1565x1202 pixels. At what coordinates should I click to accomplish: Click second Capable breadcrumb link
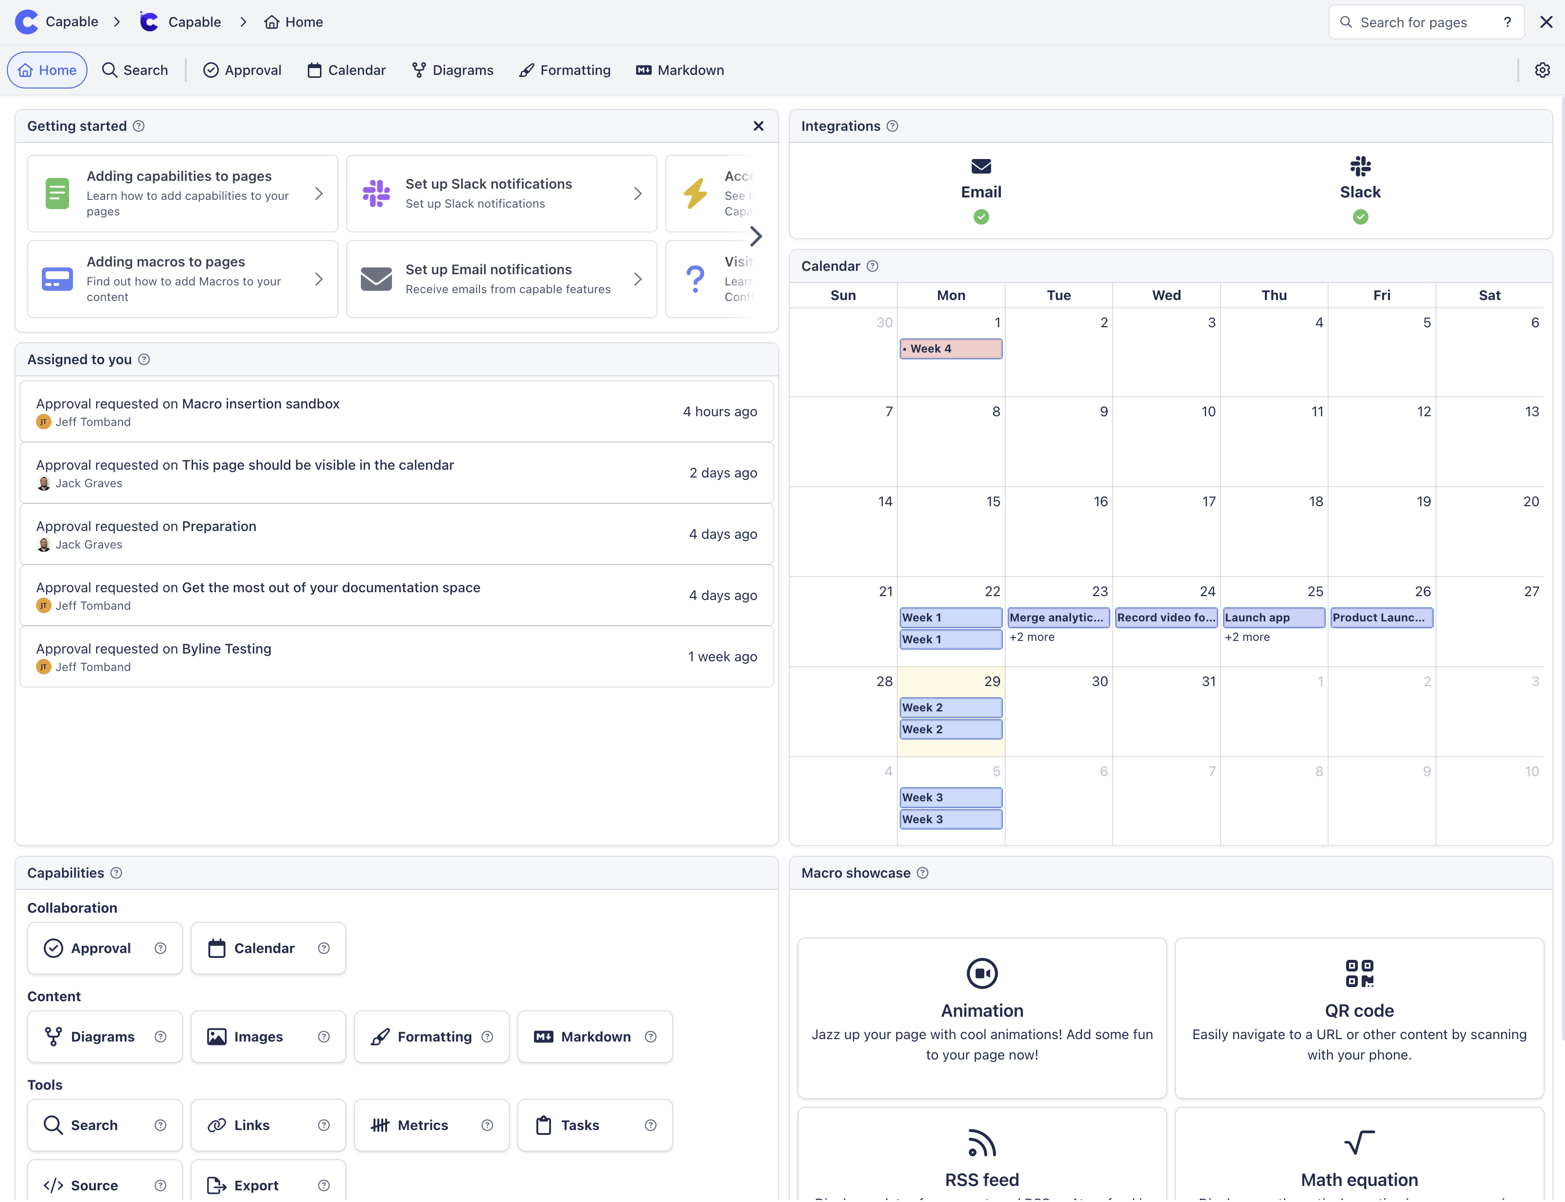point(180,22)
